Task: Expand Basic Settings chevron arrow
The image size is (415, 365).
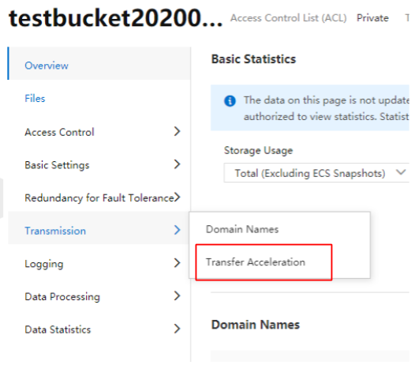Action: (x=177, y=164)
